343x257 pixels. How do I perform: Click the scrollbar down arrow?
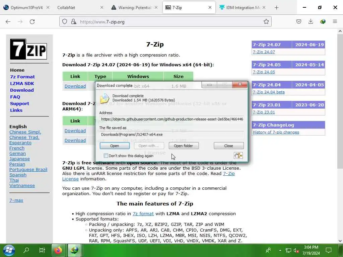(340, 241)
